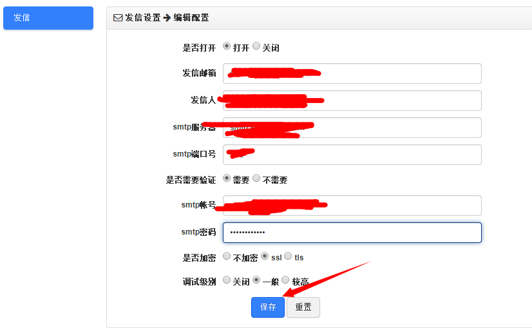Viewport: 532px width, 328px height.
Task: Select the 打开 radio button
Action: (x=227, y=46)
